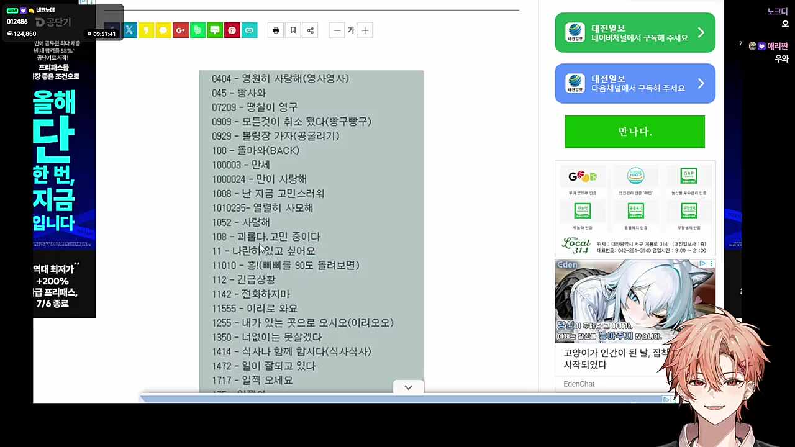Print the article with printer icon
Screen dimensions: 795x447
tap(276, 30)
